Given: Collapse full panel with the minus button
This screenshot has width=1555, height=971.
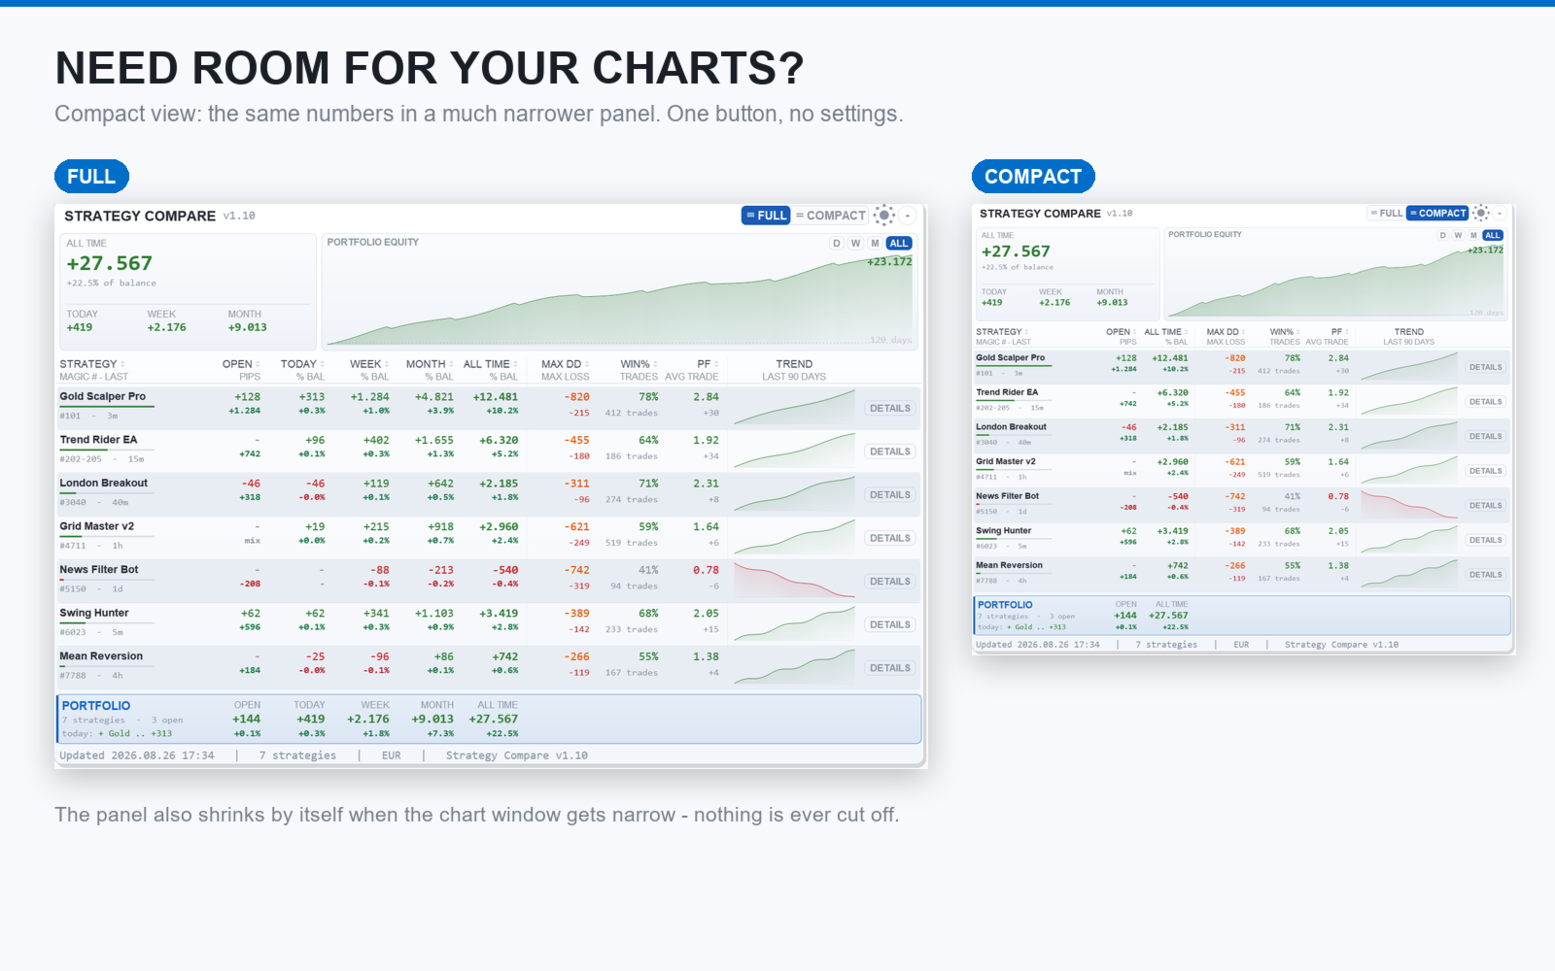Looking at the screenshot, I should click(x=908, y=216).
